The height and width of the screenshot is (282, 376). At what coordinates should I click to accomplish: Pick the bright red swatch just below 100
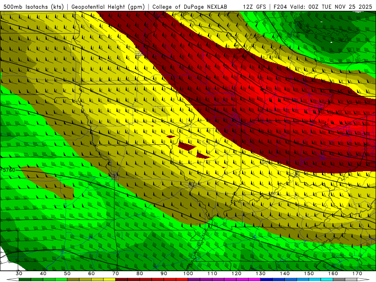(x=182, y=280)
